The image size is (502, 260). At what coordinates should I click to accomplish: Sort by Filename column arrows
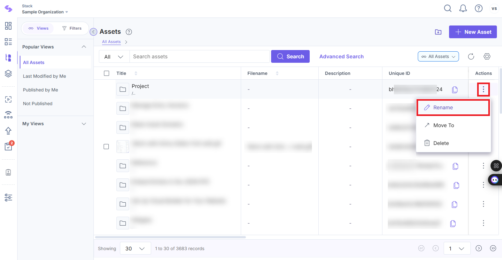(277, 73)
